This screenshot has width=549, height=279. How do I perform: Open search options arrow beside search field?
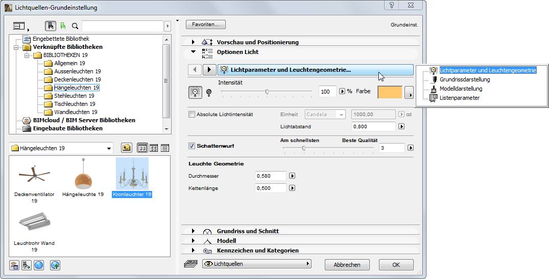[x=168, y=26]
